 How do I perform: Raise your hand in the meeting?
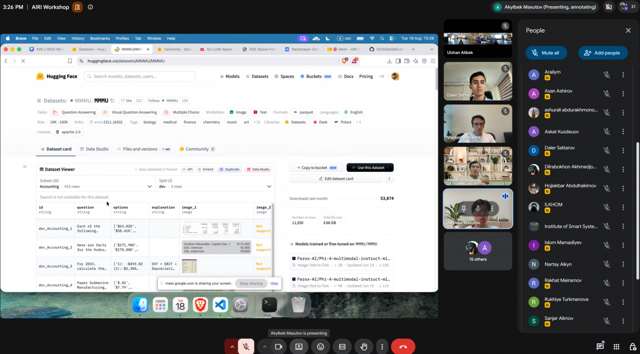point(364,347)
